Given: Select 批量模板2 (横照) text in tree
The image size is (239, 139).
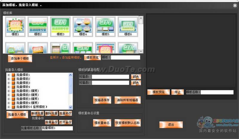Looking at the screenshot, I should click(27, 95).
